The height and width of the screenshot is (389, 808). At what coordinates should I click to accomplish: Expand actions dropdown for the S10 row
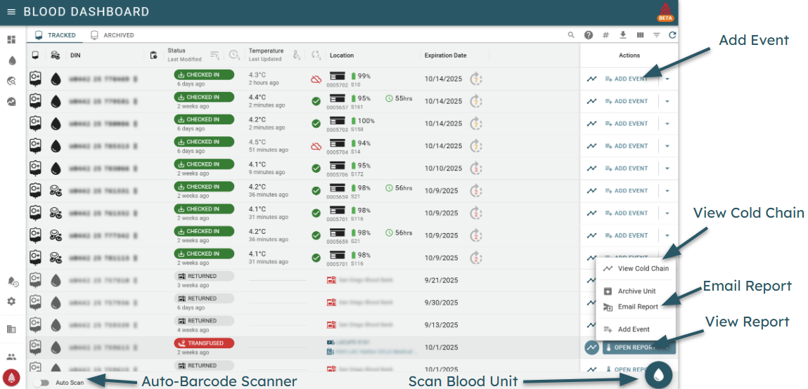(667, 79)
